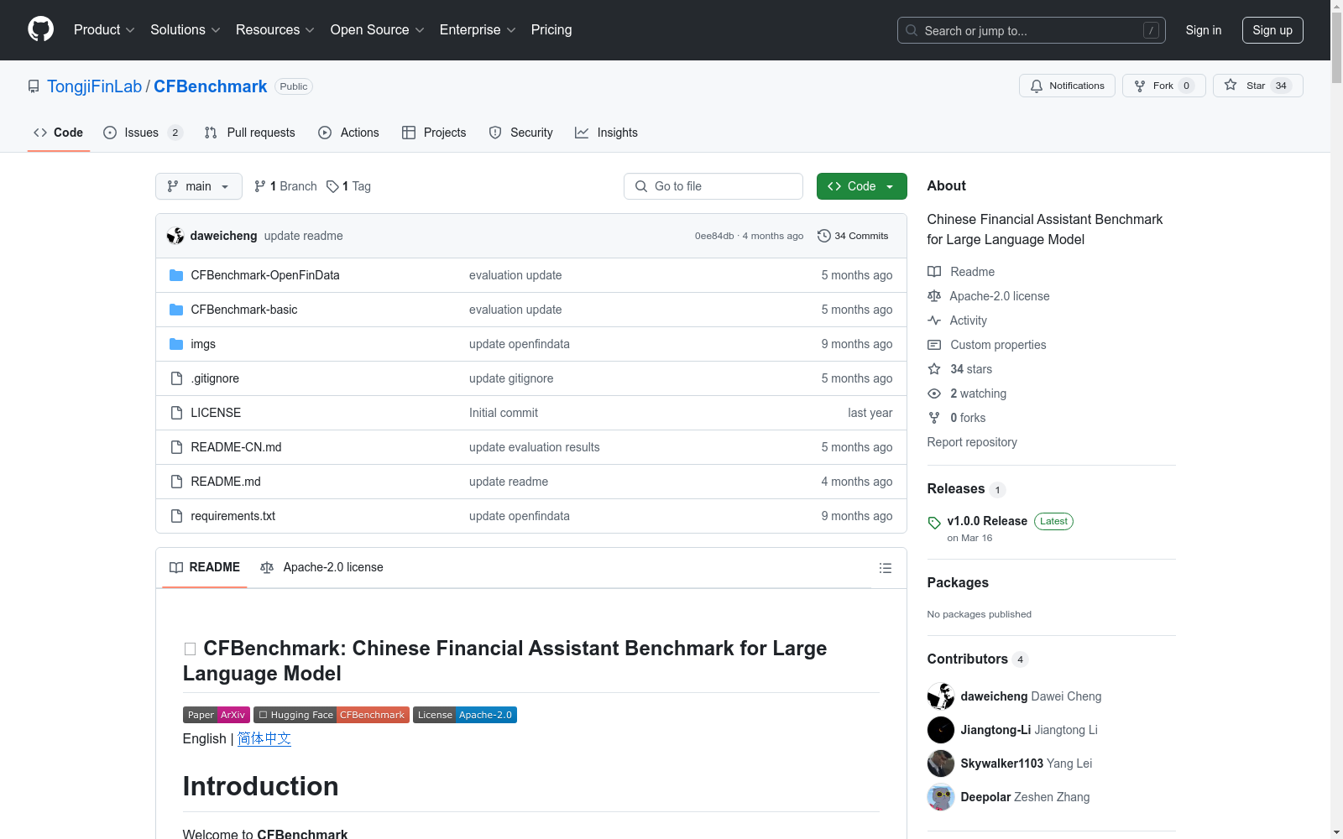Click the daweicheng avatar in Contributors

(941, 696)
